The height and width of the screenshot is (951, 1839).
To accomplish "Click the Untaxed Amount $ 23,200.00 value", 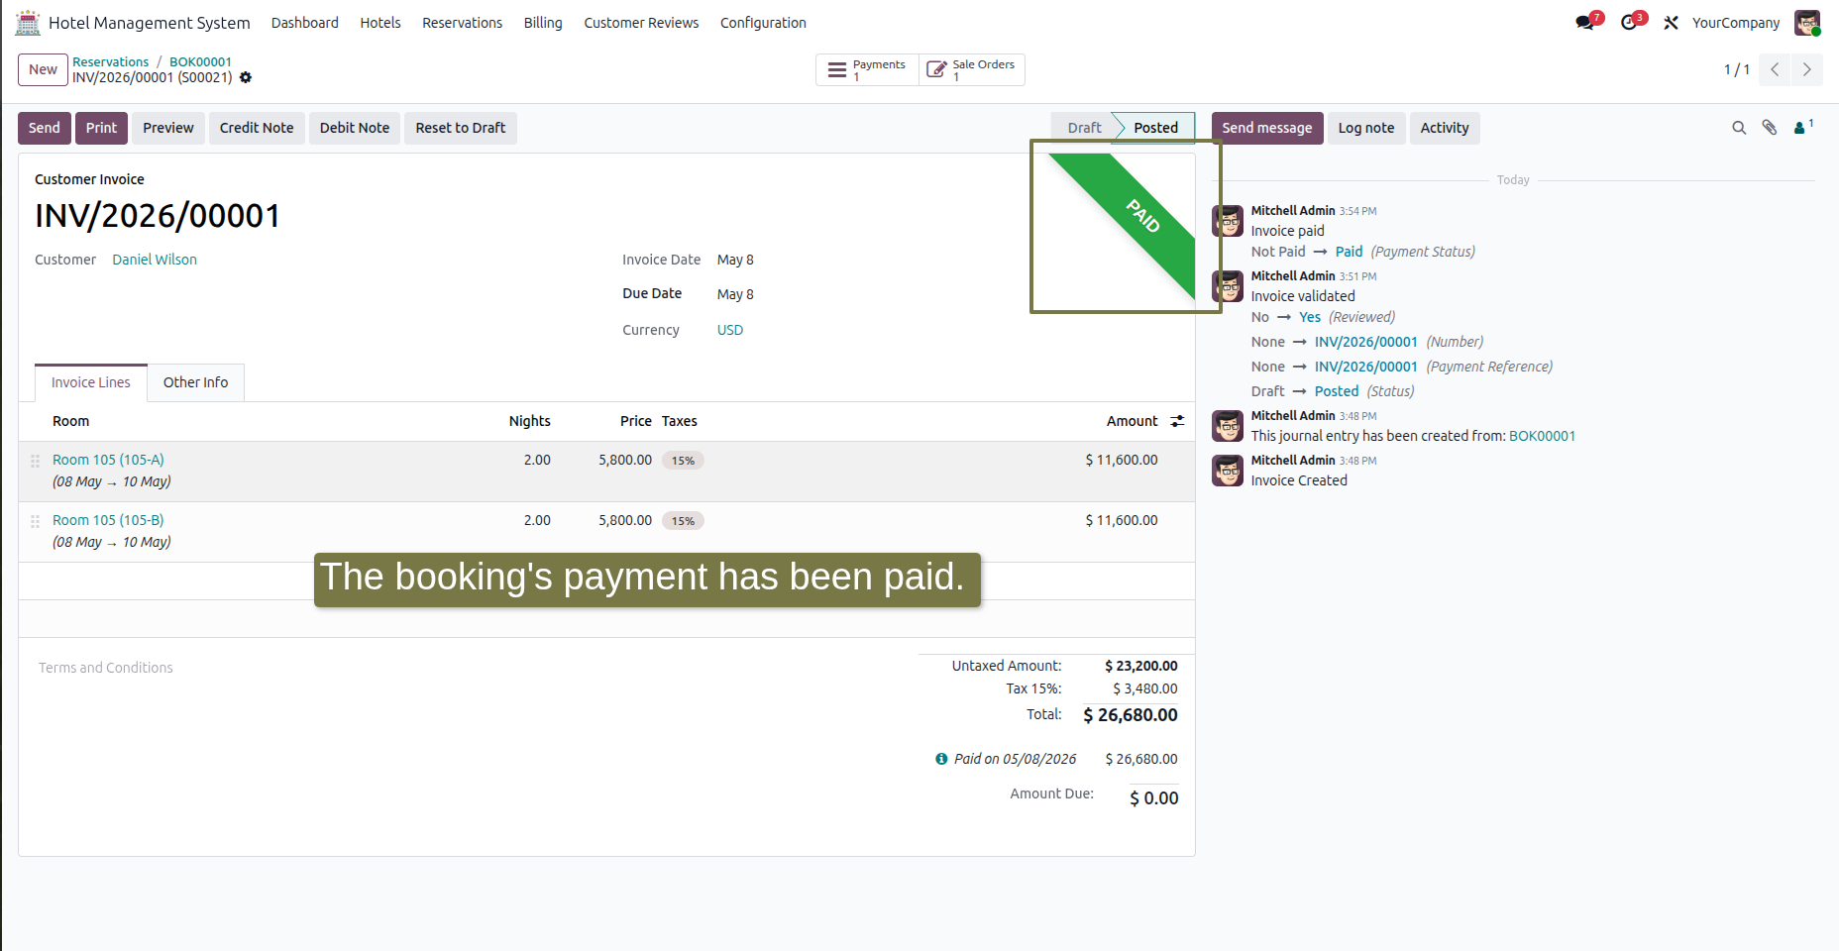I will coord(1141,666).
